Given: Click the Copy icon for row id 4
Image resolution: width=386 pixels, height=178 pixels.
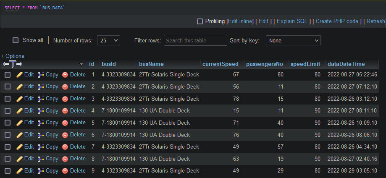Looking at the screenshot, I should pos(41,111).
